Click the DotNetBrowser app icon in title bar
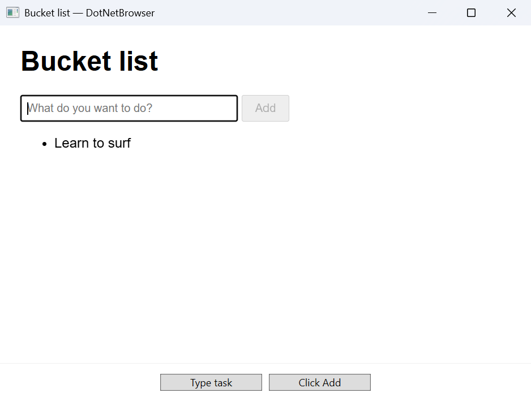 tap(12, 13)
